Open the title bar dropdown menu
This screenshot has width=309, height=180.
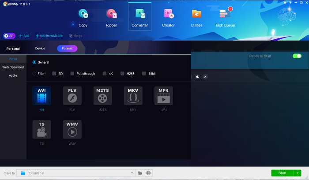[290, 3]
